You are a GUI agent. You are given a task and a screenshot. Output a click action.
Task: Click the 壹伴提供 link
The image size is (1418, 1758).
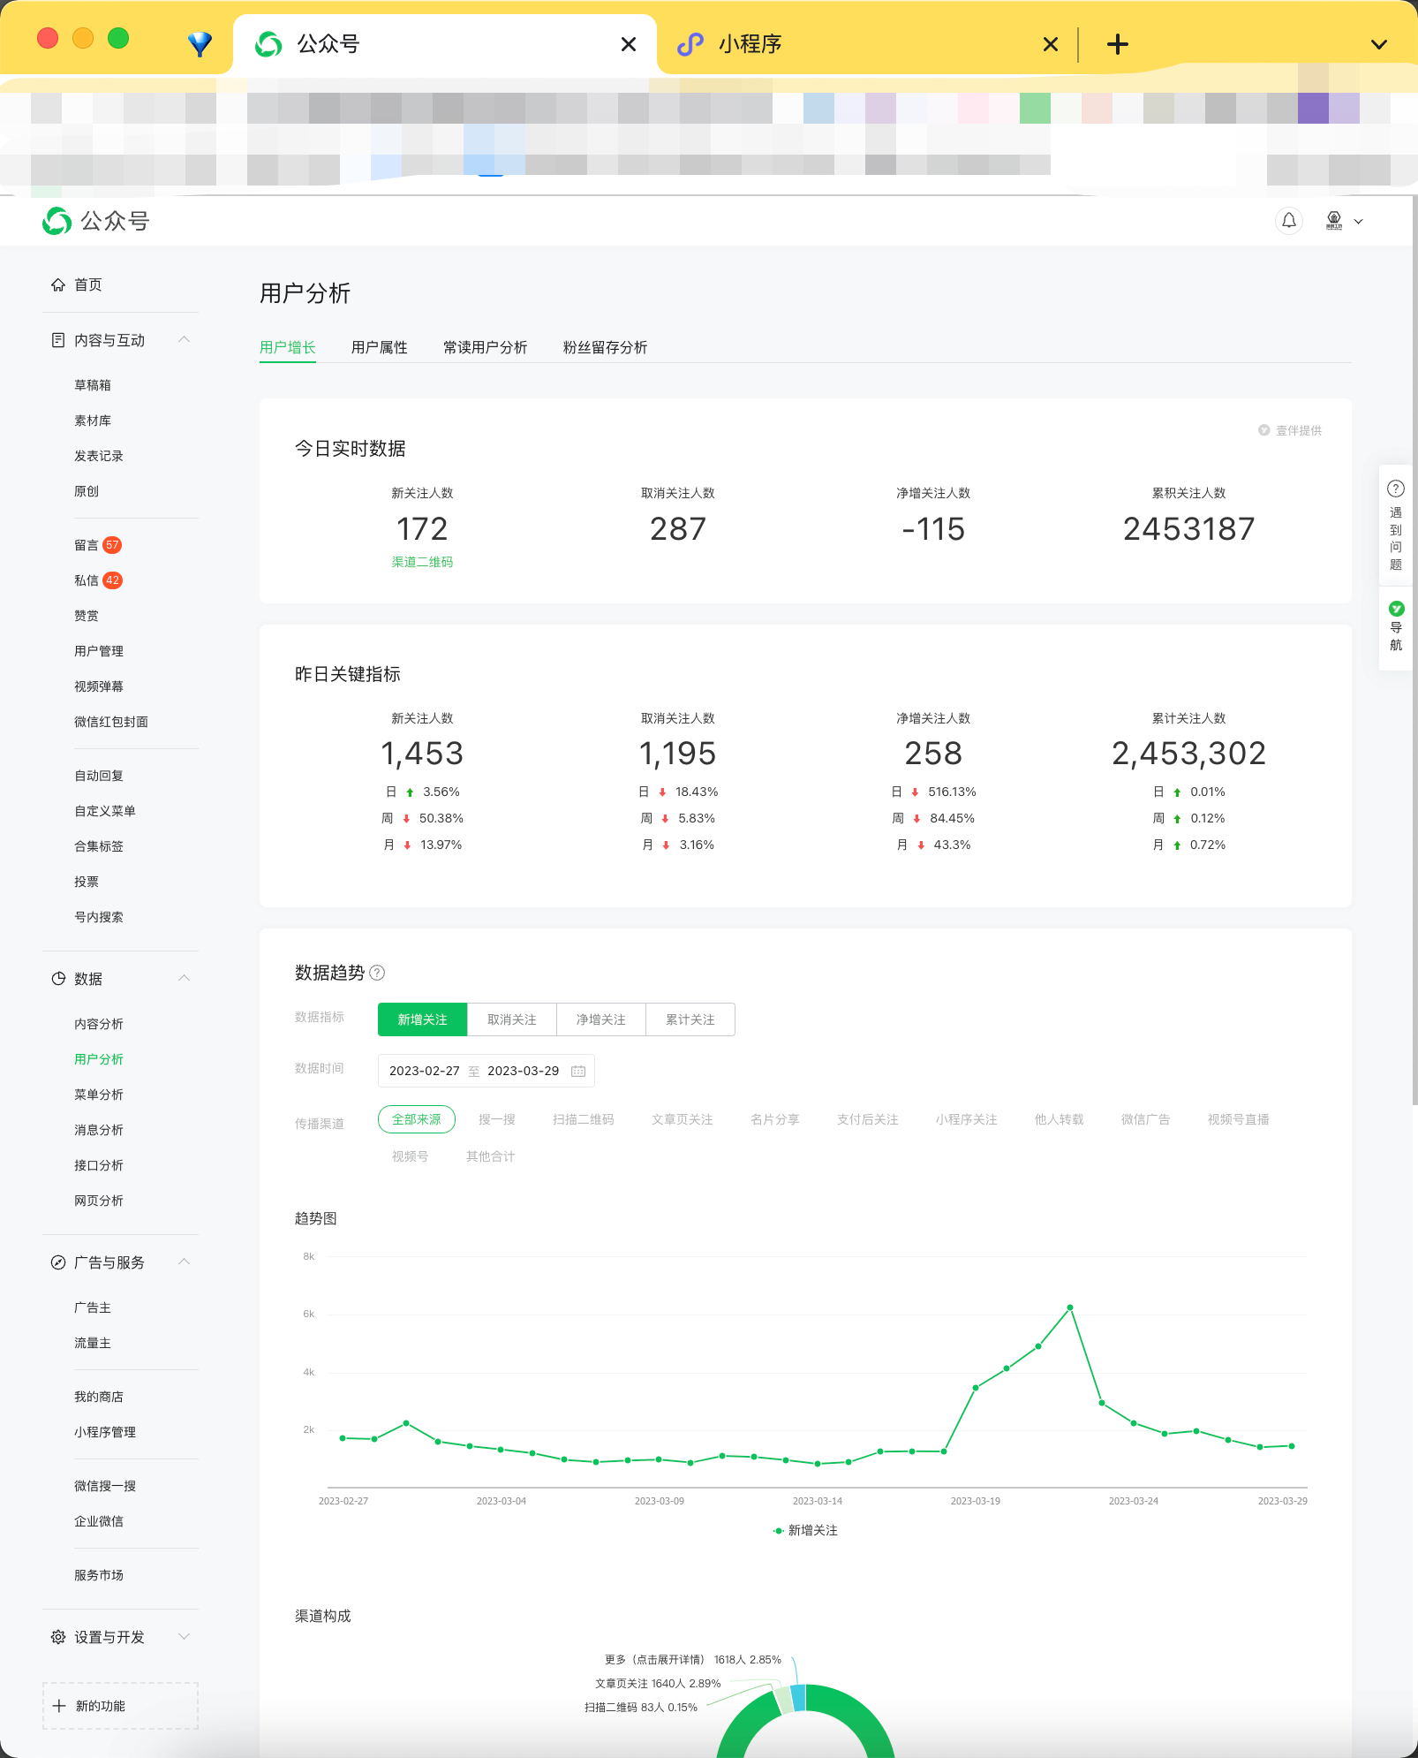click(x=1290, y=430)
